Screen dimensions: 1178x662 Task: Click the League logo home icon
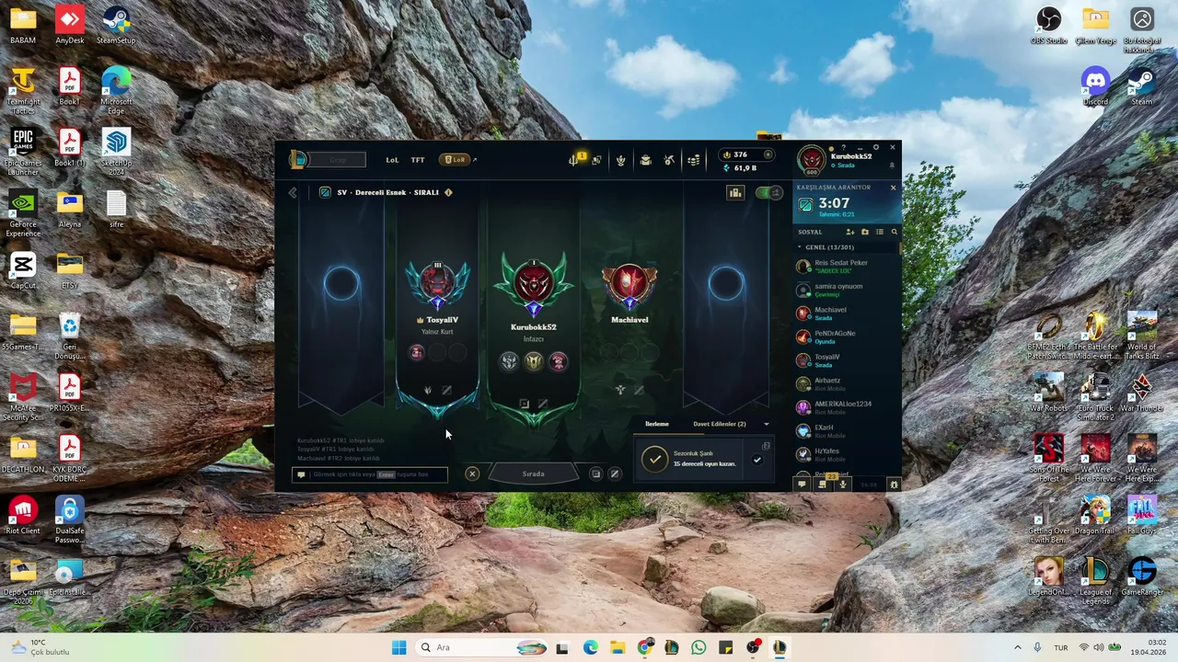coord(297,159)
